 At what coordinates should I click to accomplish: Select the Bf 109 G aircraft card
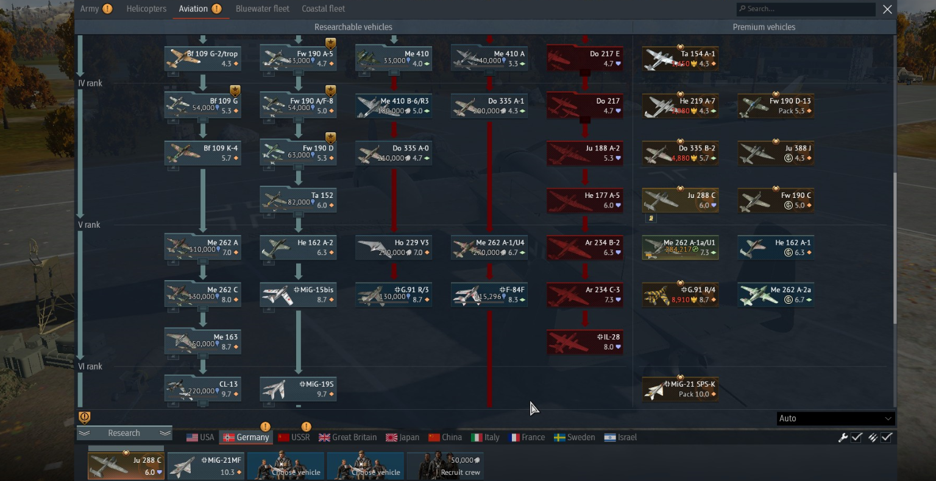pyautogui.click(x=203, y=106)
